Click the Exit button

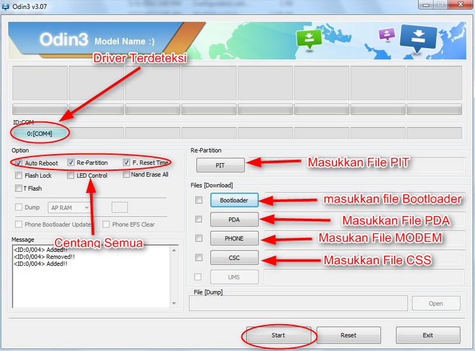tap(428, 335)
